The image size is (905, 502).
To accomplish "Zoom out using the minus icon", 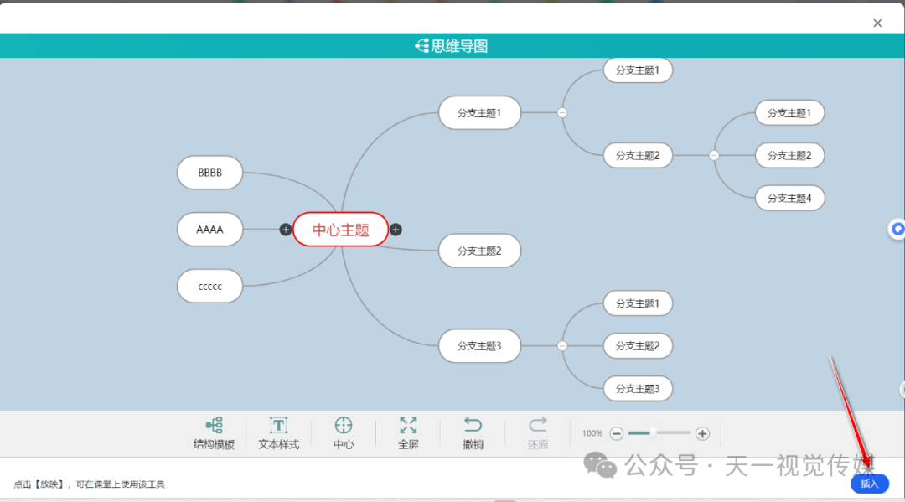I will (617, 433).
